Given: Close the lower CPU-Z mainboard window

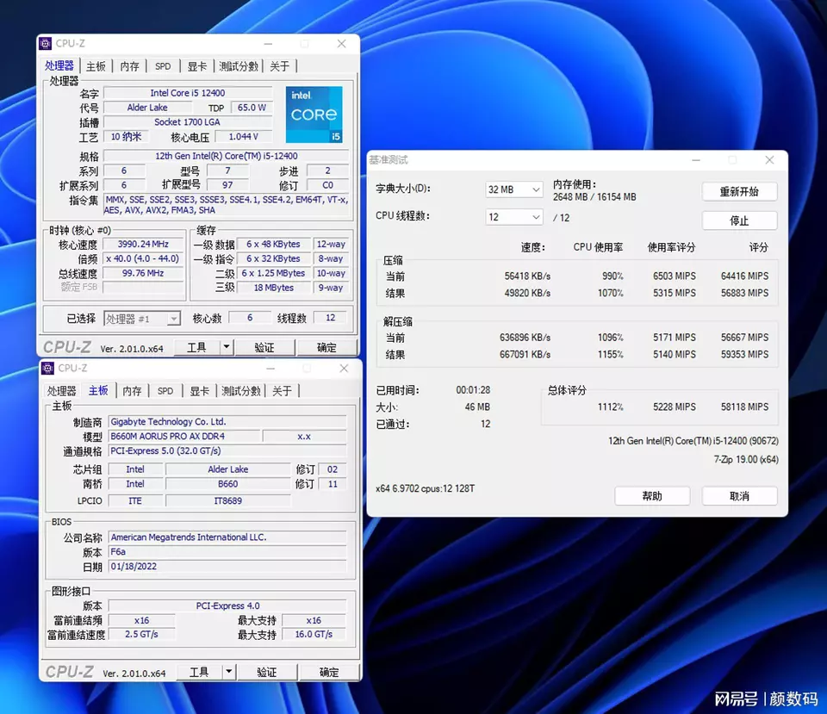Looking at the screenshot, I should [344, 369].
